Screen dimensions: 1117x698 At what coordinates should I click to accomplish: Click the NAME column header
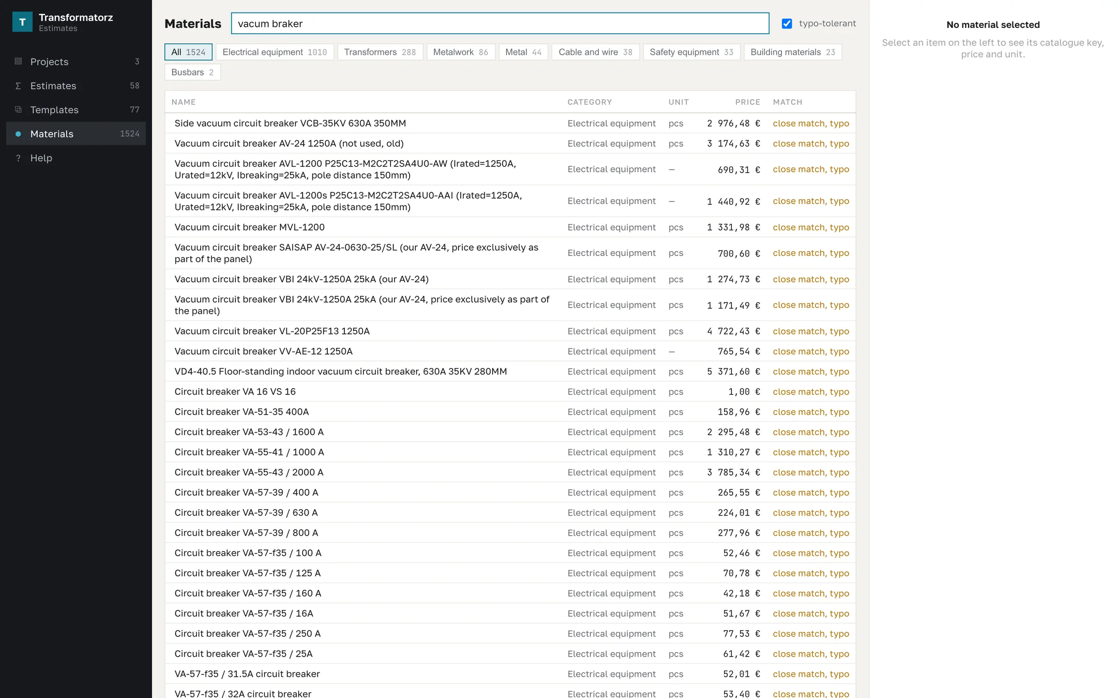[x=184, y=102]
